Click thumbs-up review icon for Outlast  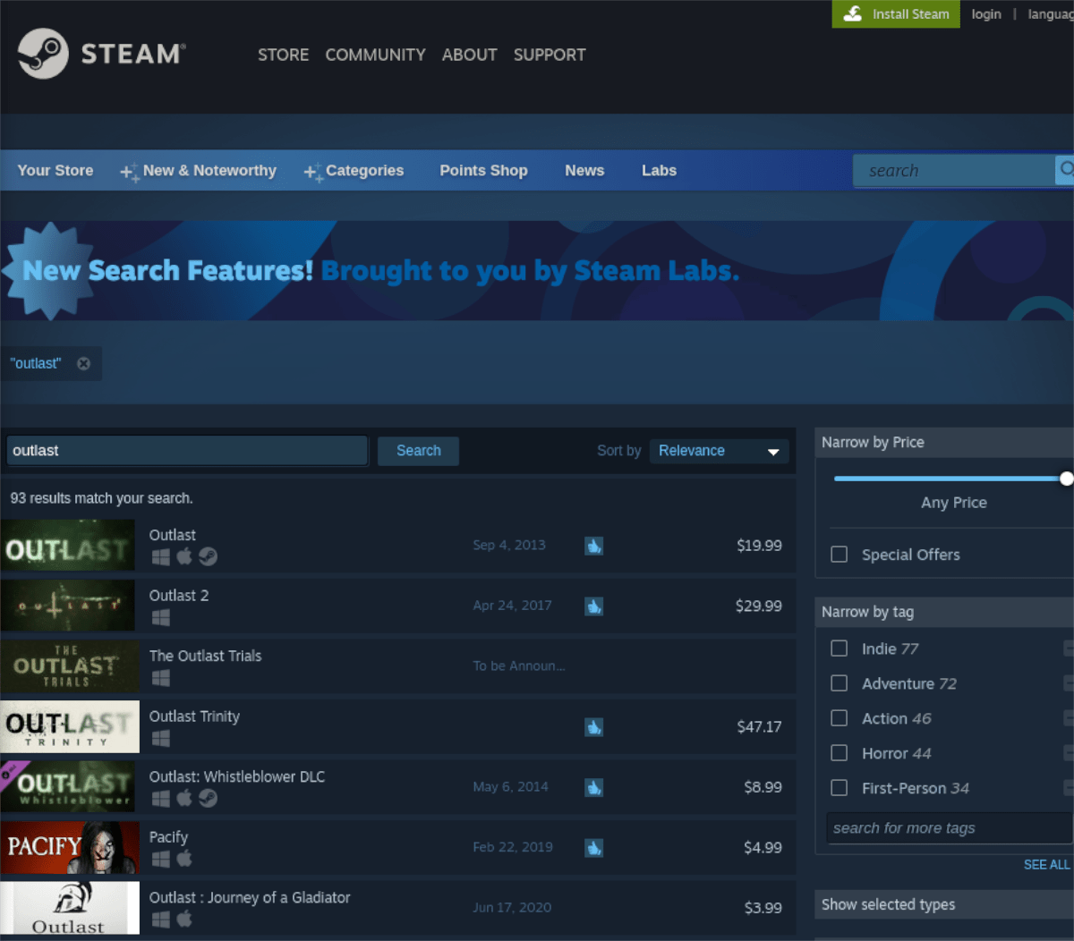593,546
